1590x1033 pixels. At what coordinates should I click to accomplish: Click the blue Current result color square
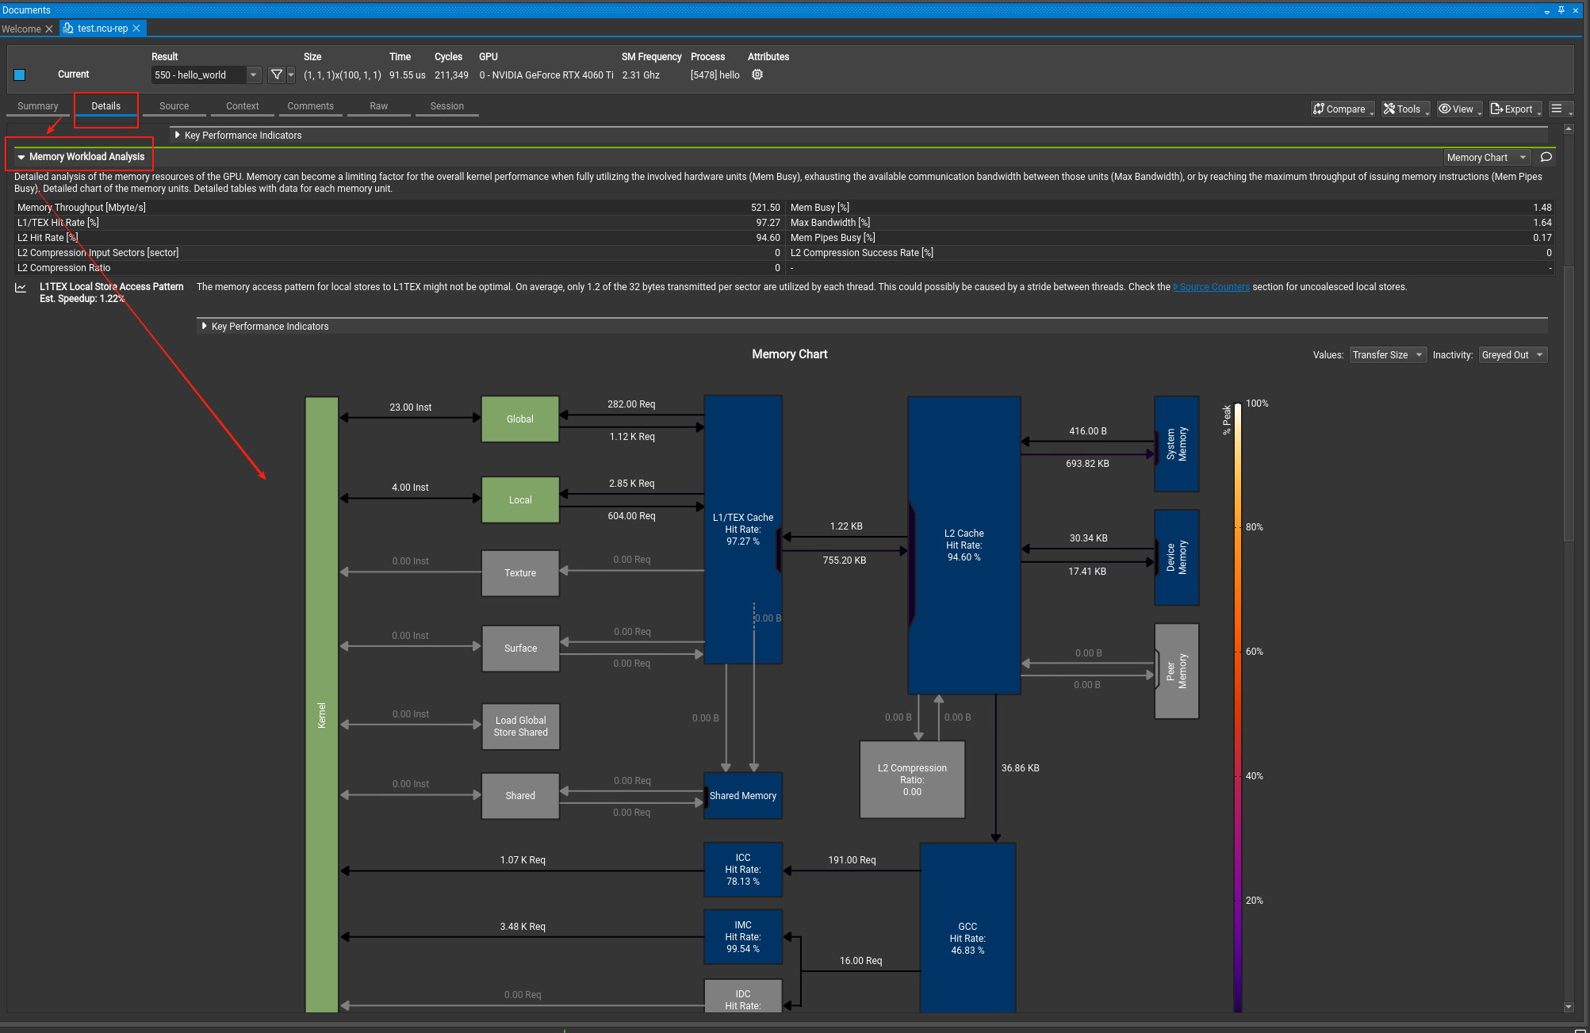[x=20, y=75]
